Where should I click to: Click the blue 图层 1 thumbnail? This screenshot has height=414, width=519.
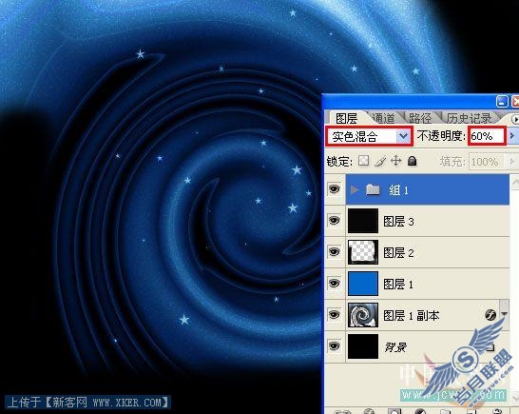pos(363,284)
